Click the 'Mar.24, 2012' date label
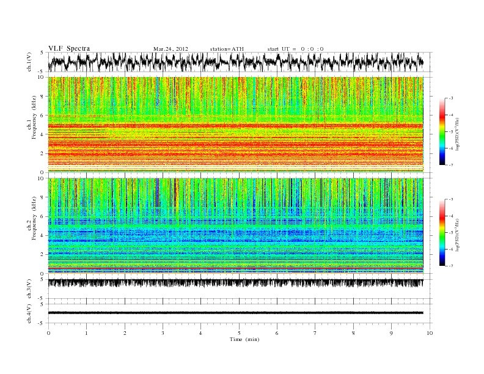 (170, 49)
